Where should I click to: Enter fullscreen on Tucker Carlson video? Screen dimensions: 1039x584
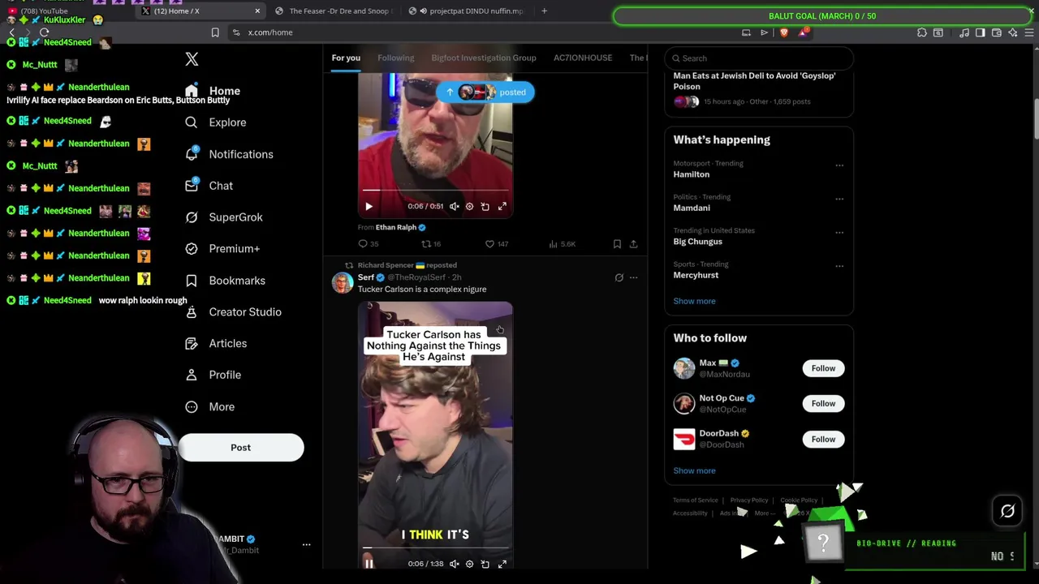click(502, 564)
